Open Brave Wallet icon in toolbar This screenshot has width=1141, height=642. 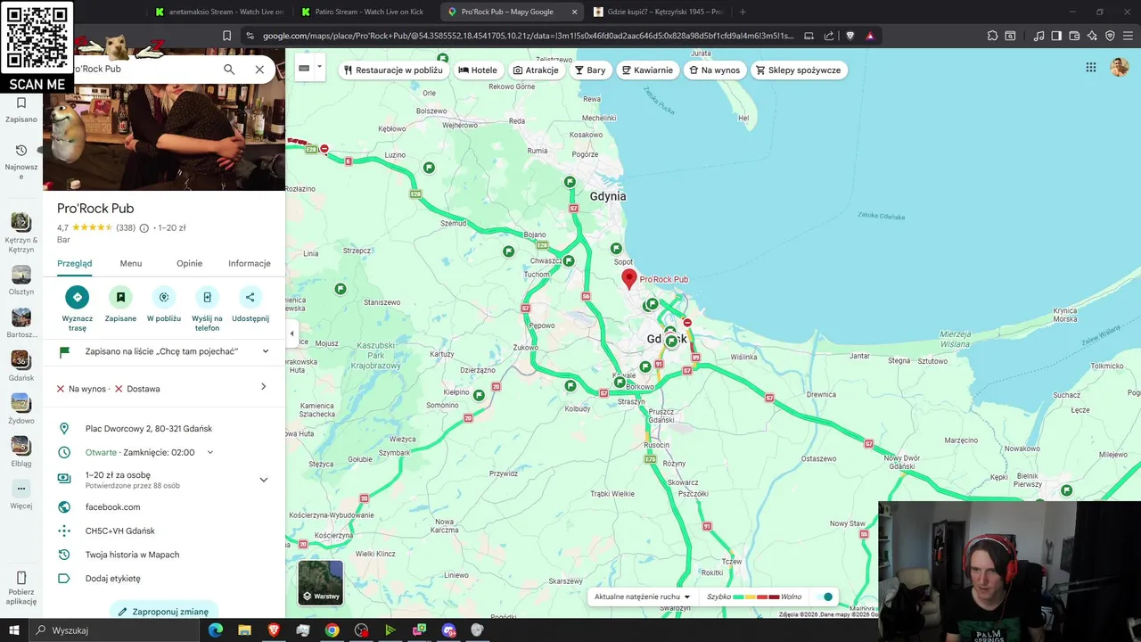[x=1074, y=36]
